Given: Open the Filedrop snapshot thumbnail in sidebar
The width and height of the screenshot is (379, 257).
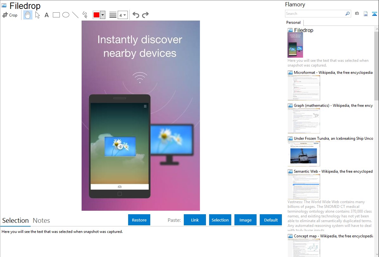Looking at the screenshot, I should [x=295, y=45].
